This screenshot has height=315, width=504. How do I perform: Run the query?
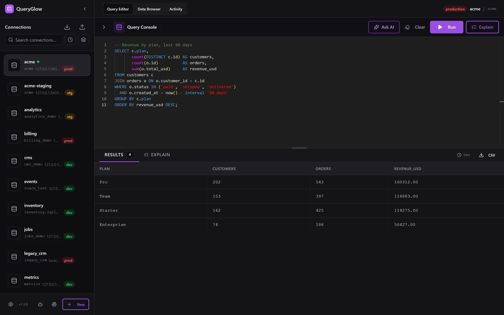pos(446,27)
